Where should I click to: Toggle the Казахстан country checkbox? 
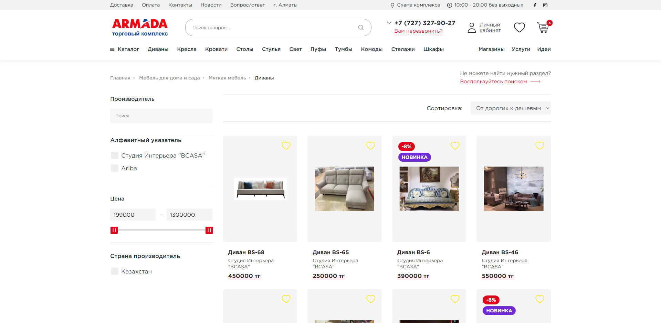[115, 271]
